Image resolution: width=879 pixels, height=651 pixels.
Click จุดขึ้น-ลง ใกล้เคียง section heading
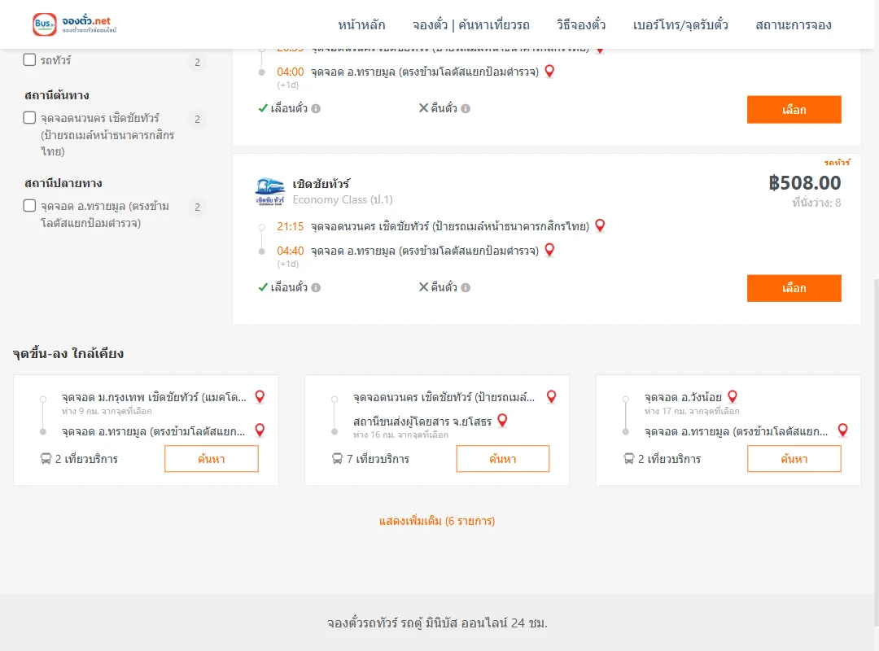68,353
